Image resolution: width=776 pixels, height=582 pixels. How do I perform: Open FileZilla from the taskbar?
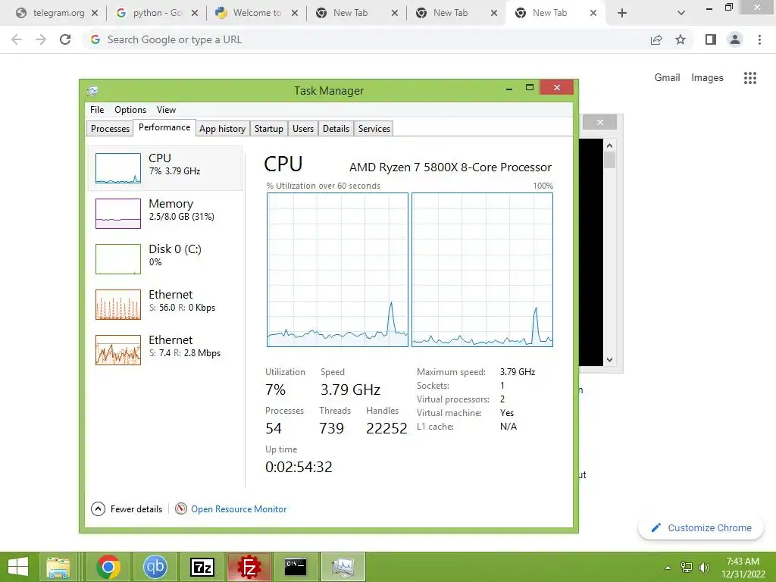click(x=249, y=567)
